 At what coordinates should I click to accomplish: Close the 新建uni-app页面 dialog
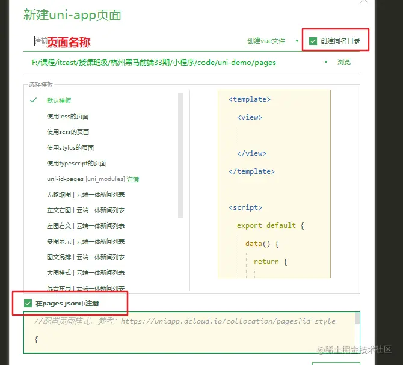[x=364, y=1]
